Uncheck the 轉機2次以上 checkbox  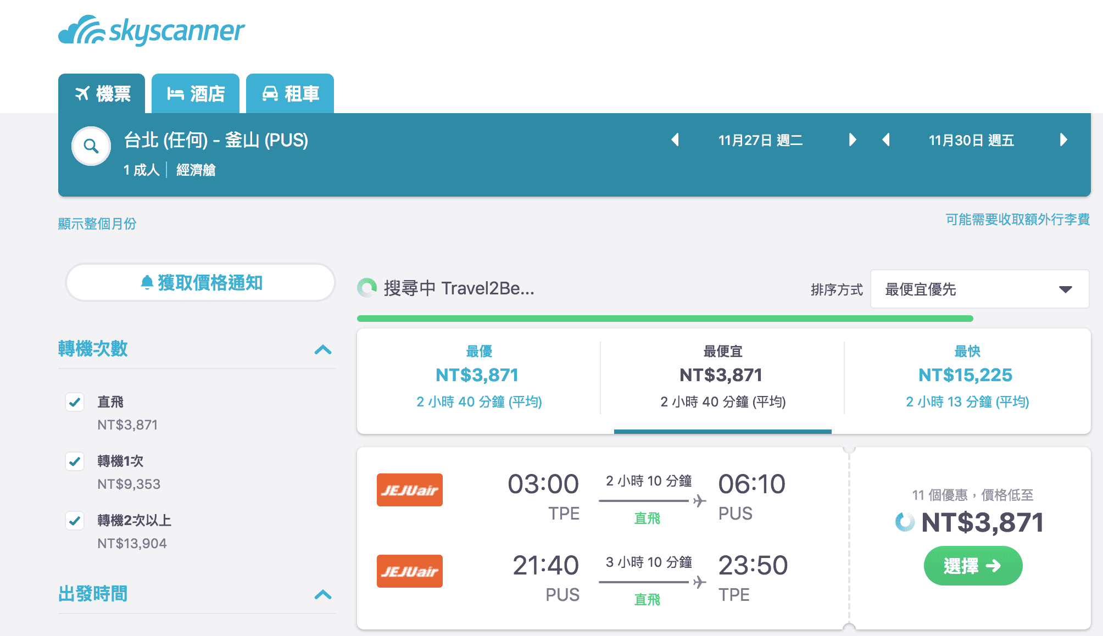click(75, 521)
